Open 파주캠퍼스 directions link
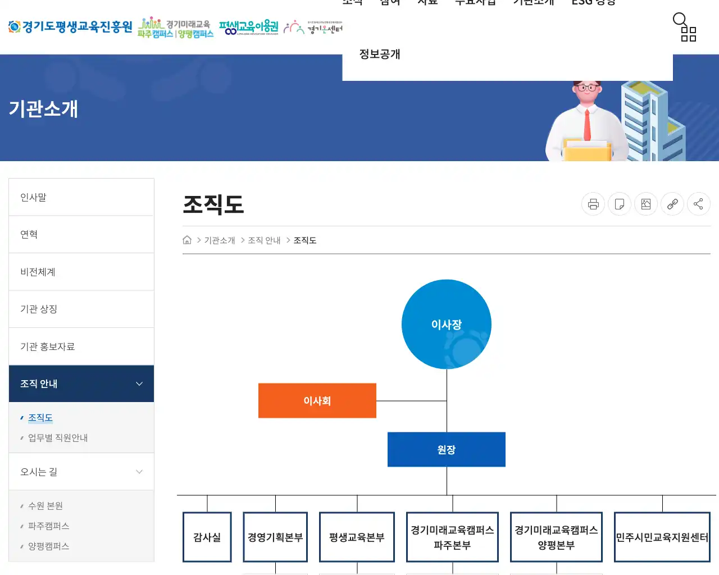This screenshot has width=719, height=575. point(49,526)
